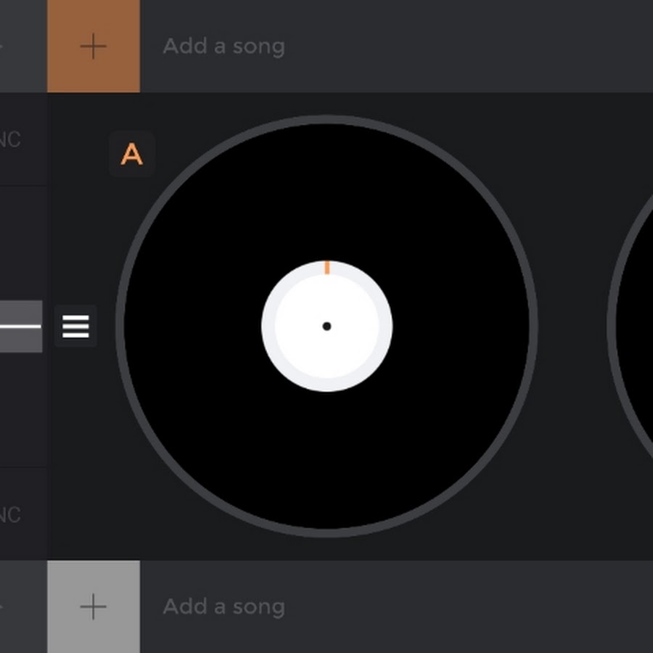Click the bottom "Add a song" text

(224, 607)
